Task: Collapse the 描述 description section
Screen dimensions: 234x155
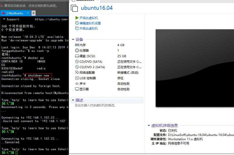Action: 73,100
